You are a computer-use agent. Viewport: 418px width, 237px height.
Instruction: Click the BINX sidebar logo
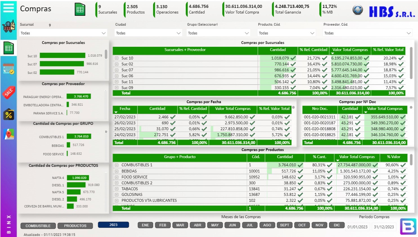pyautogui.click(x=9, y=224)
